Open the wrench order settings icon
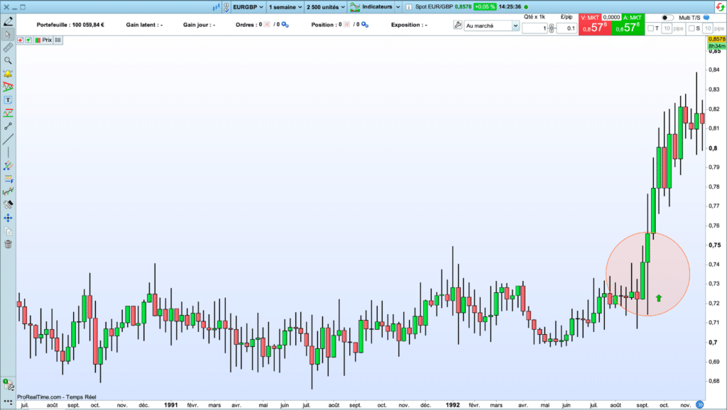Screen dimensions: 727x410 pyautogui.click(x=458, y=25)
